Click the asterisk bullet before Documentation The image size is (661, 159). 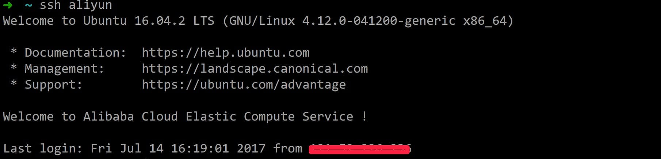pyautogui.click(x=14, y=52)
